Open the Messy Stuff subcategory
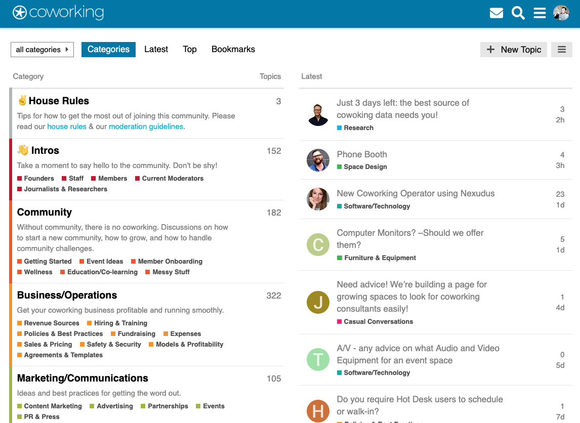 pos(168,272)
